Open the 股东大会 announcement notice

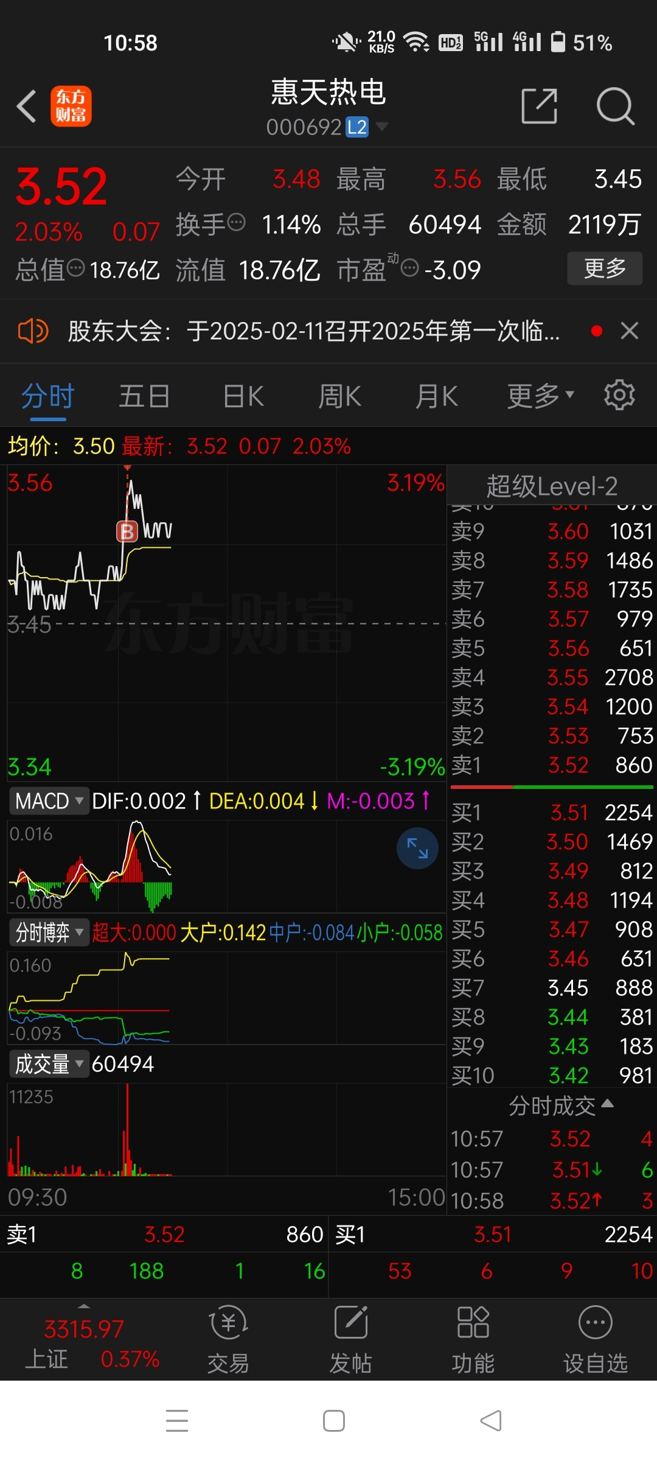[x=314, y=331]
